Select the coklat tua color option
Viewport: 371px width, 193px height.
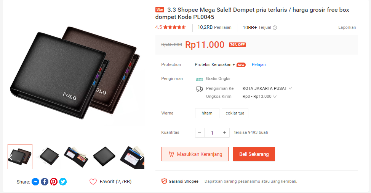coord(235,113)
